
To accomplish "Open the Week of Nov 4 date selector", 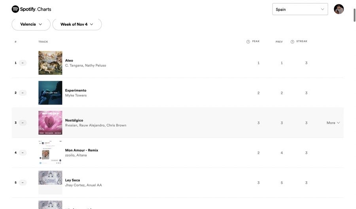I will tap(77, 24).
